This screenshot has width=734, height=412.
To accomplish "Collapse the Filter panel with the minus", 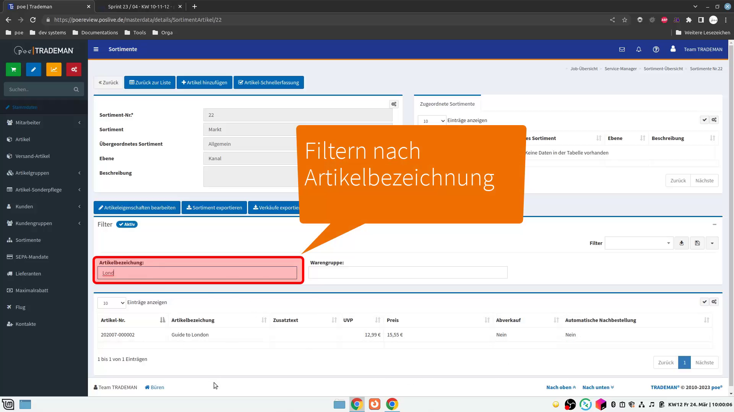I will (715, 224).
